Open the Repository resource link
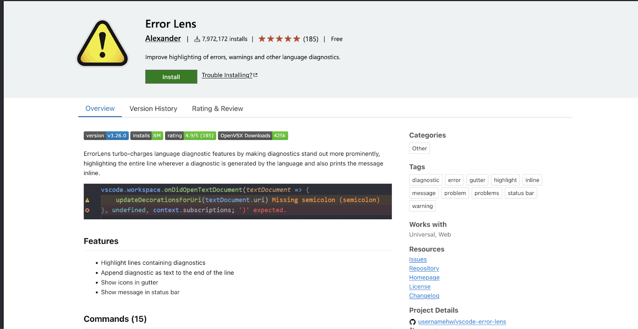The height and width of the screenshot is (329, 638). 424,268
